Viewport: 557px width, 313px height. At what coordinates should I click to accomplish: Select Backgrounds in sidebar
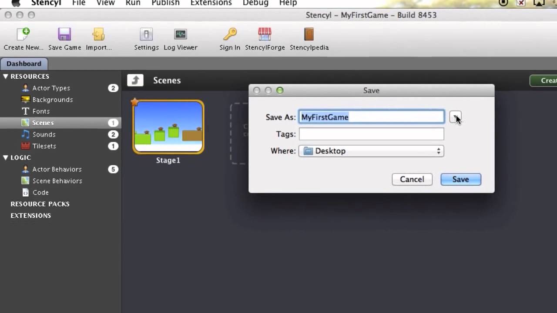[x=52, y=100]
